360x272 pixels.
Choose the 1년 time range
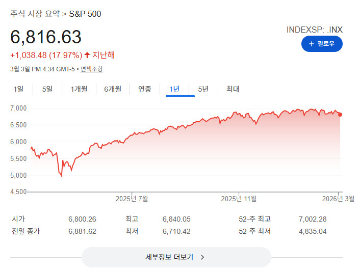click(x=174, y=89)
